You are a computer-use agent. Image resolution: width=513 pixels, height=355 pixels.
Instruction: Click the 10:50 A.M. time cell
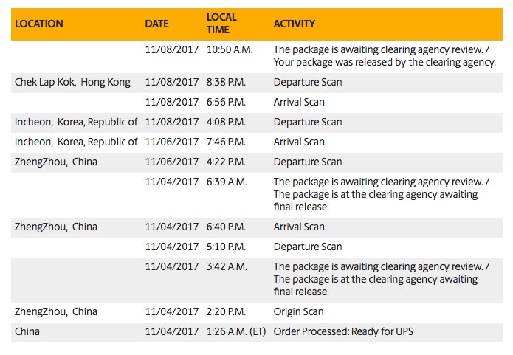point(230,49)
